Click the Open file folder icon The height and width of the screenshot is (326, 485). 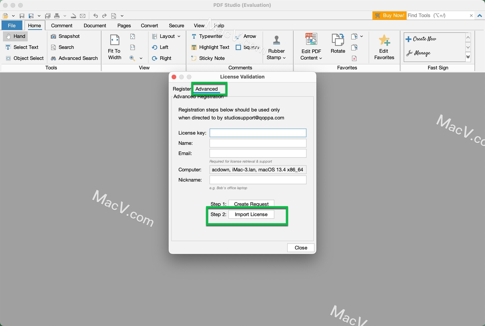click(5, 16)
